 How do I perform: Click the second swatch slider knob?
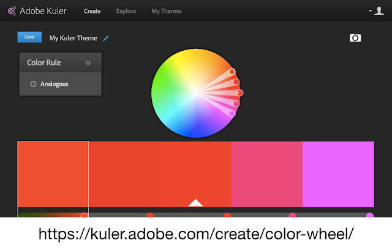(150, 215)
